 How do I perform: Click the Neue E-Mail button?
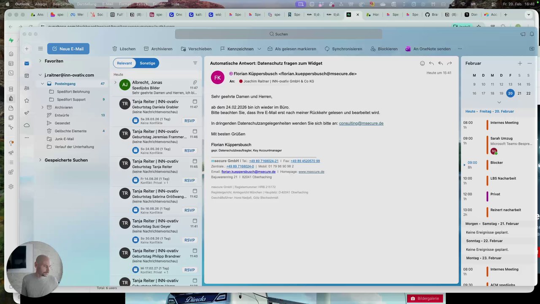tap(68, 49)
